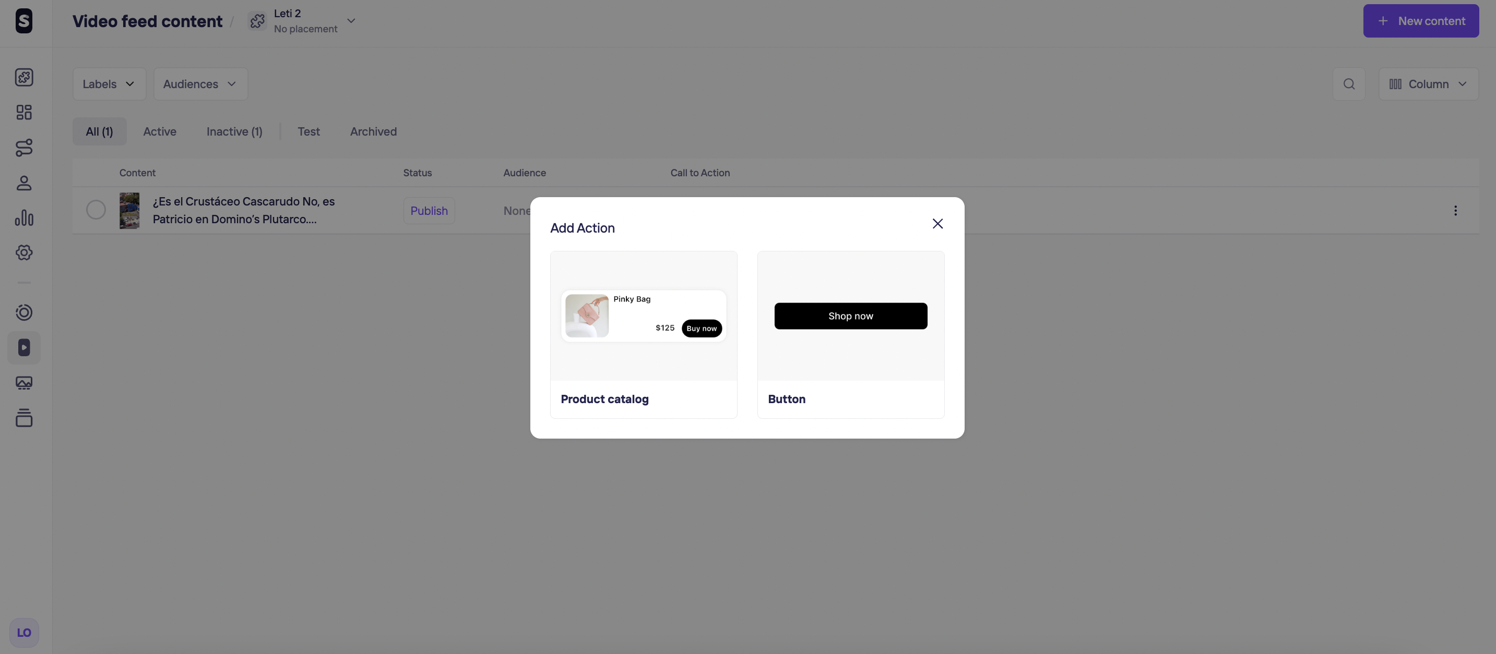Screen dimensions: 1496x654
Task: Open the analytics bar chart icon
Action: (x=24, y=217)
